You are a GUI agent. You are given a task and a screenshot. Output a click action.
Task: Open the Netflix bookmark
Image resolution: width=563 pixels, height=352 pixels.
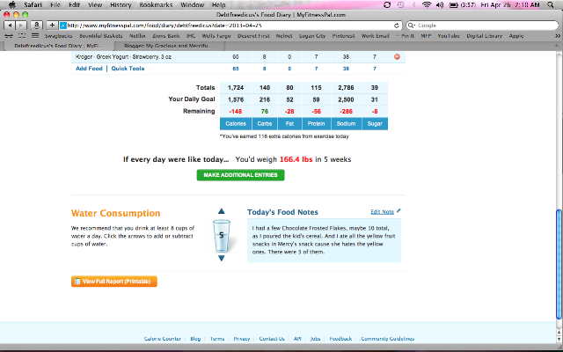(137, 36)
